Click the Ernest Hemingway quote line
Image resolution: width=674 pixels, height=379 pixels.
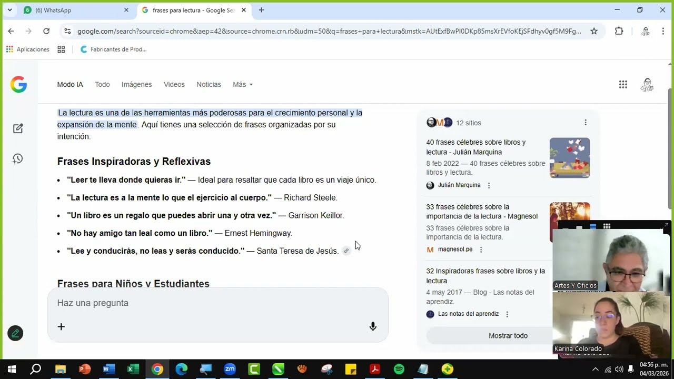pos(180,233)
